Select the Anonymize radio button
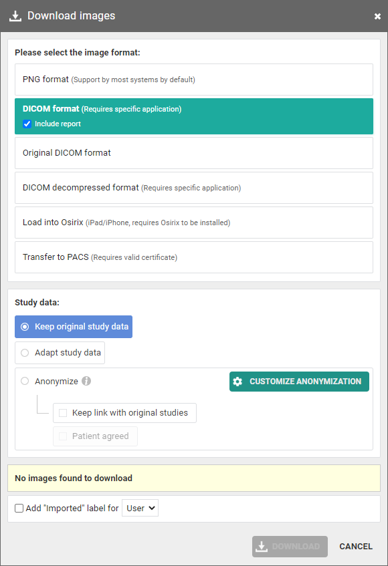This screenshot has width=388, height=566. coord(25,381)
